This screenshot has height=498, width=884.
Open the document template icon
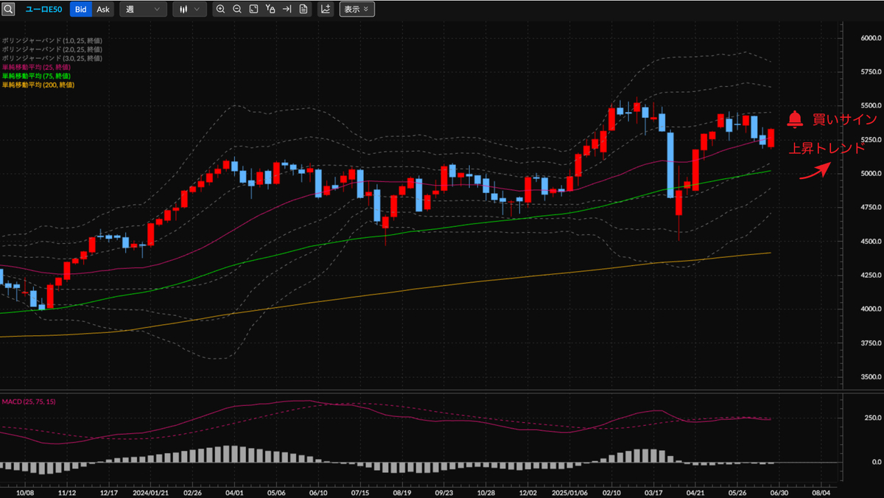pos(303,10)
